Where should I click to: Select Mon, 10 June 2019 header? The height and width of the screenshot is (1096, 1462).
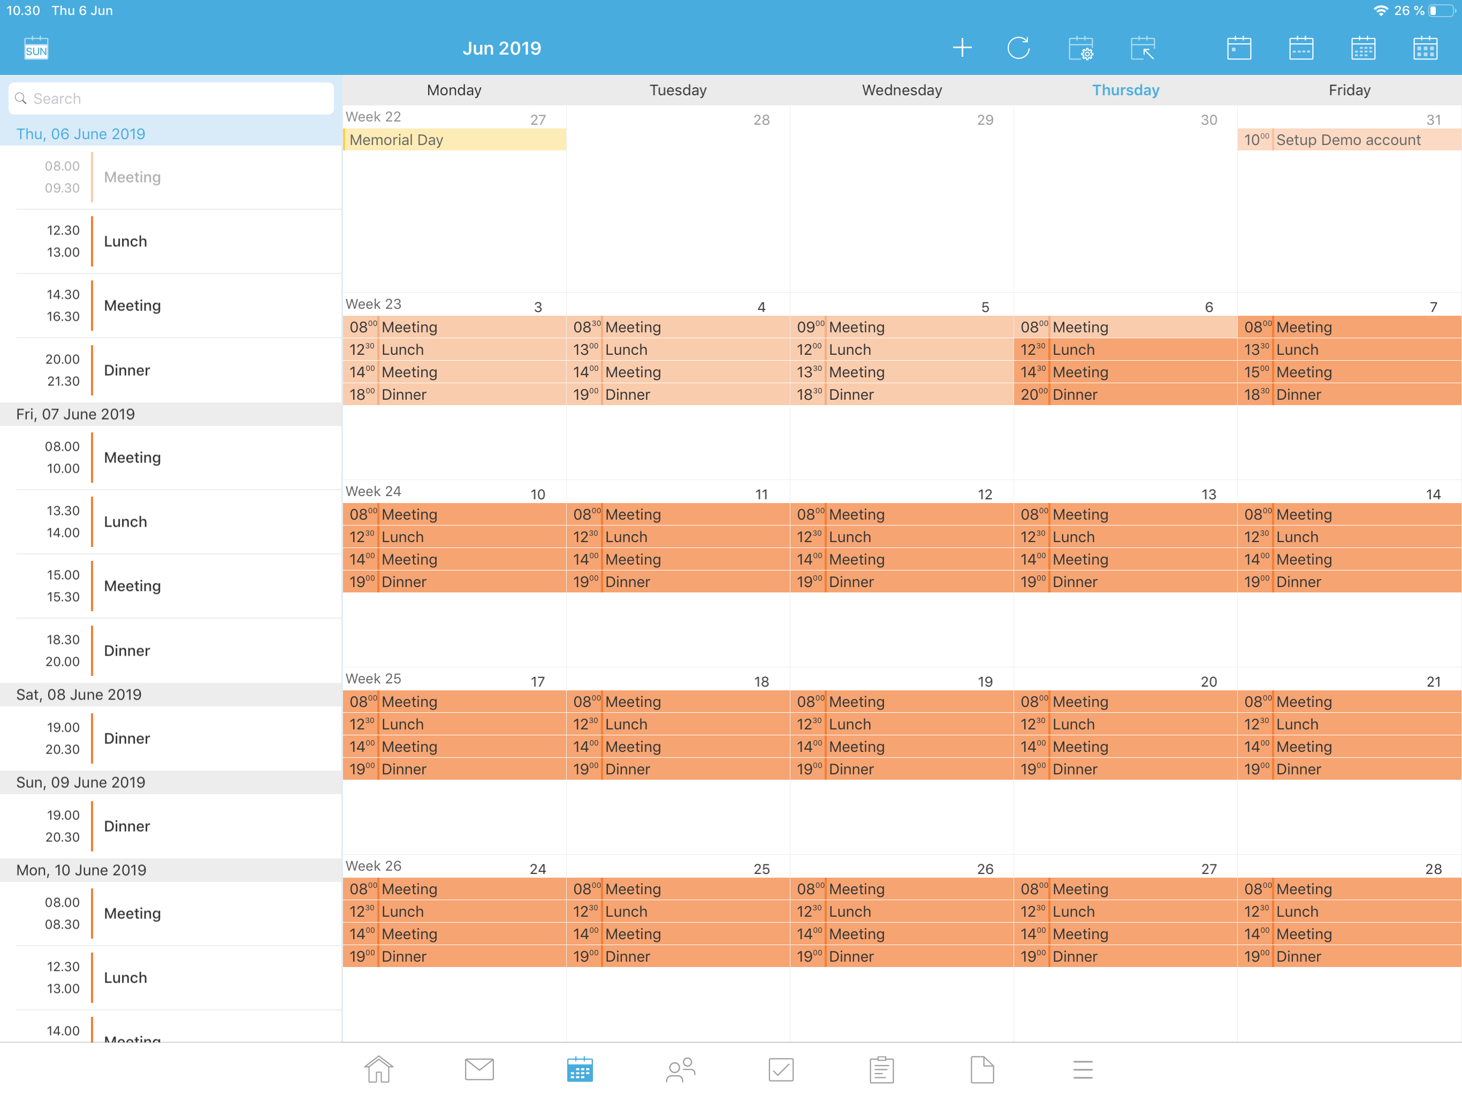(171, 870)
